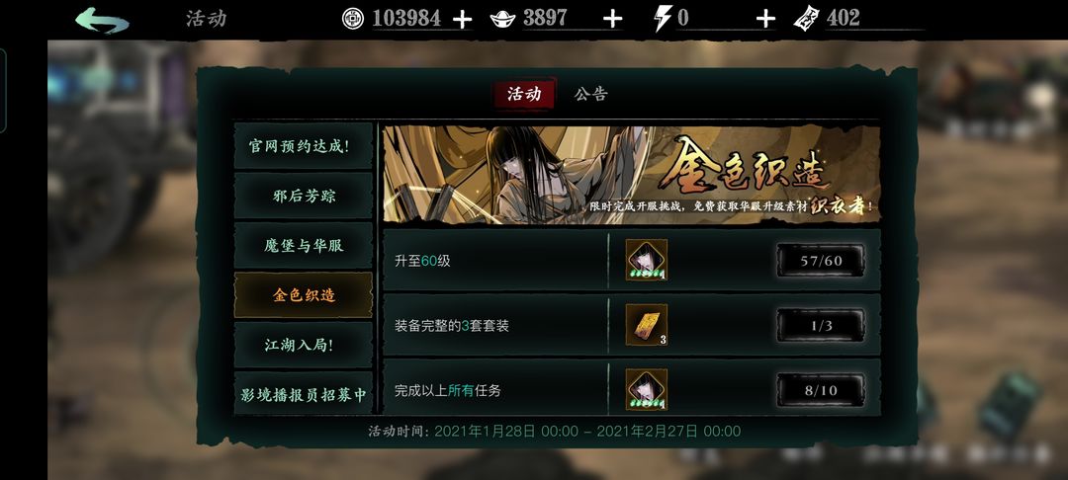Open the 完成以上所有任务 reward icon

point(647,390)
